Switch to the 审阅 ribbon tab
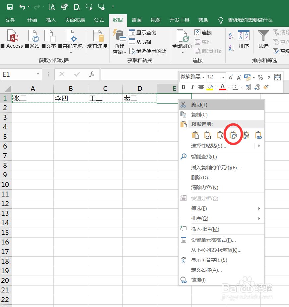 pyautogui.click(x=136, y=20)
